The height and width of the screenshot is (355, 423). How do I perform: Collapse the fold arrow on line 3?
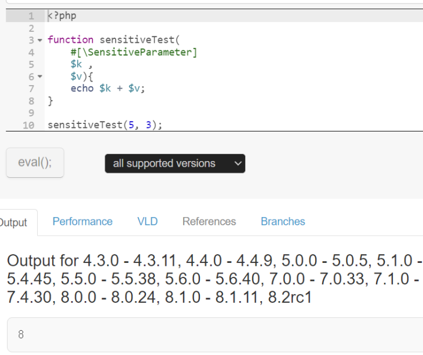(40, 41)
